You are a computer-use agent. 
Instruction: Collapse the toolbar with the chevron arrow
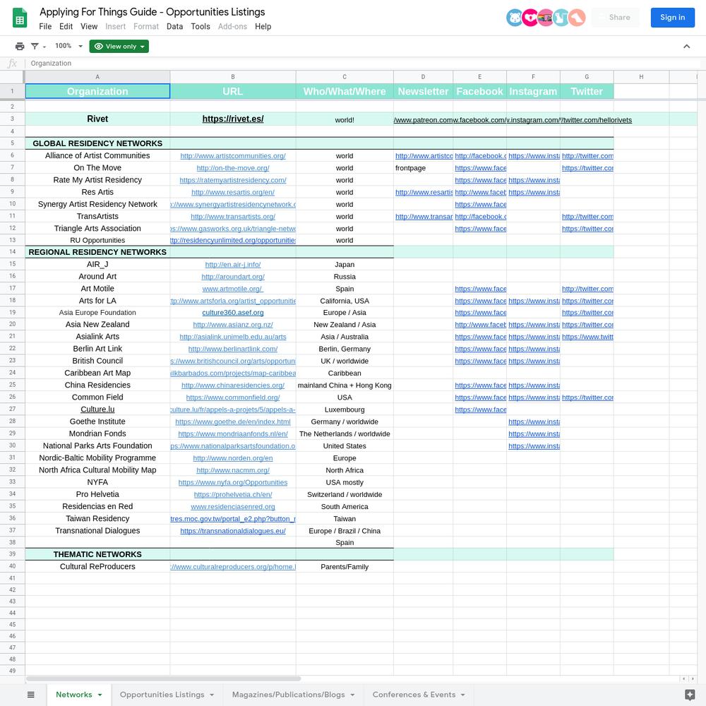pos(687,47)
